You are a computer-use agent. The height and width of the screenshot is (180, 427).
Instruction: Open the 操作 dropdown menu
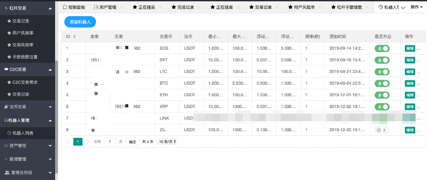click(x=417, y=7)
